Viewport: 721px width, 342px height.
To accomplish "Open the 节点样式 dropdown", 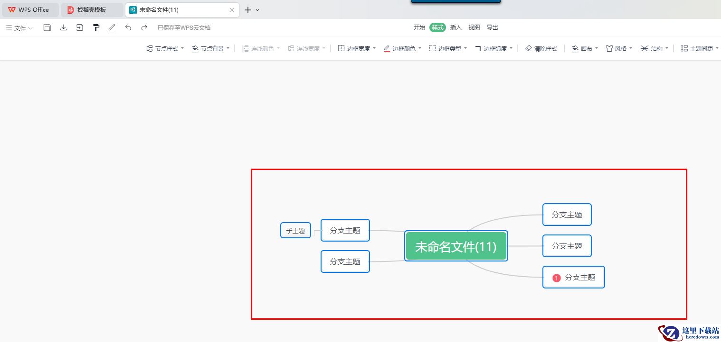I will click(x=165, y=48).
